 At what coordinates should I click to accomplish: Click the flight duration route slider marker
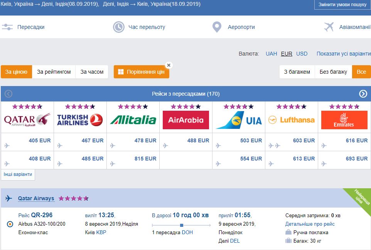coord(182,225)
